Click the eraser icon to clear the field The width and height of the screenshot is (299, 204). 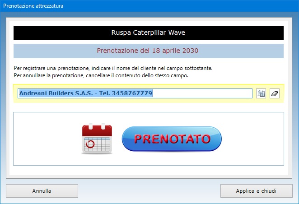pos(275,93)
